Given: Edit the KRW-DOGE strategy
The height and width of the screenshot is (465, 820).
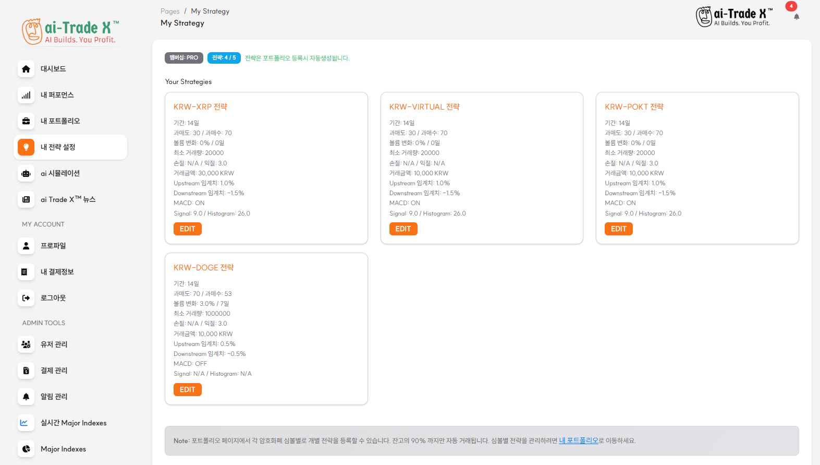Looking at the screenshot, I should (x=187, y=390).
